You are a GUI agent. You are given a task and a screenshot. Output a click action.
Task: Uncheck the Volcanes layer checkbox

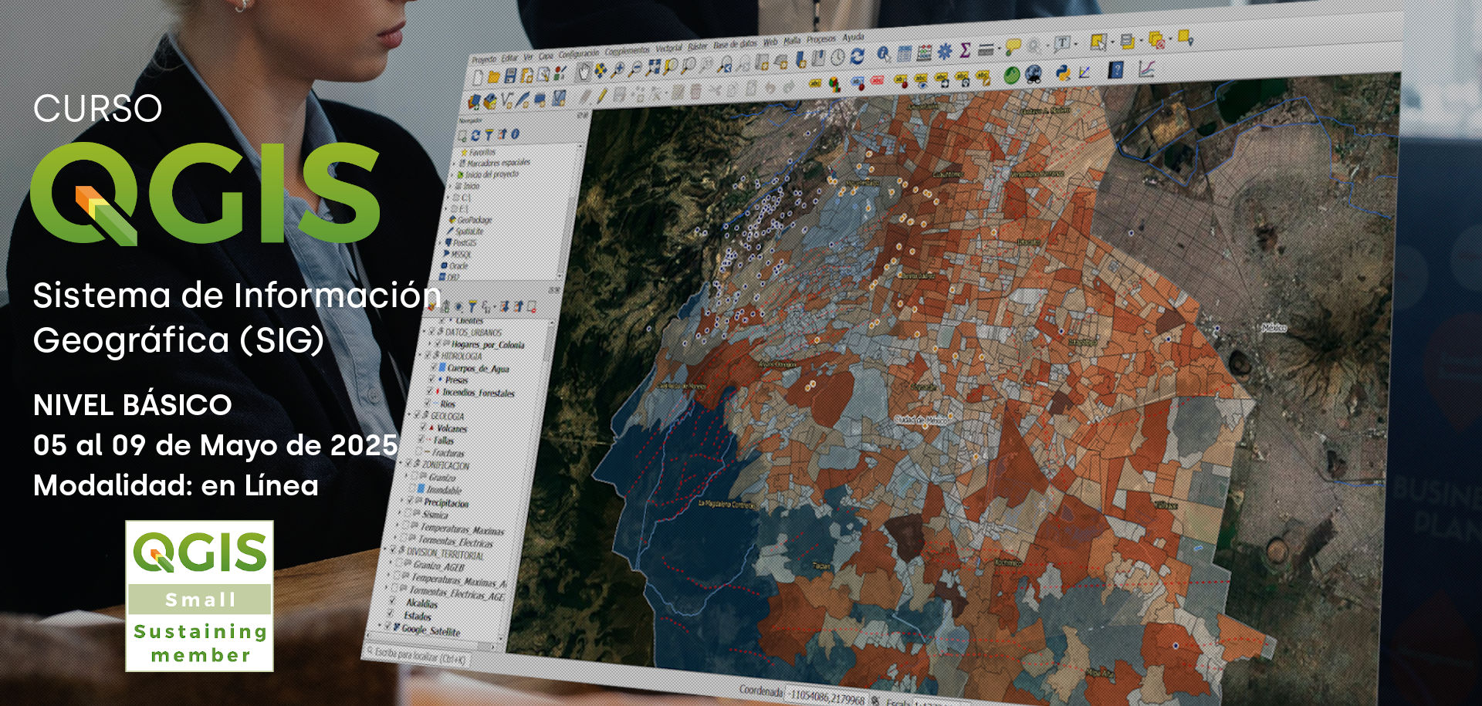point(424,427)
